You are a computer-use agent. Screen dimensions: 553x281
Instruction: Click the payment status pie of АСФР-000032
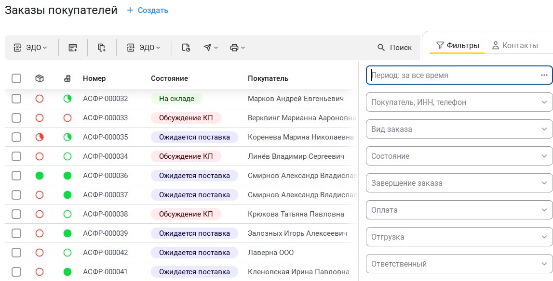67,99
